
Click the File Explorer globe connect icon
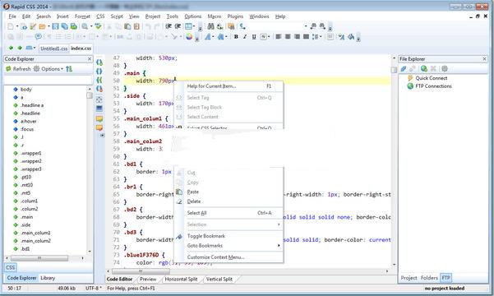[424, 69]
